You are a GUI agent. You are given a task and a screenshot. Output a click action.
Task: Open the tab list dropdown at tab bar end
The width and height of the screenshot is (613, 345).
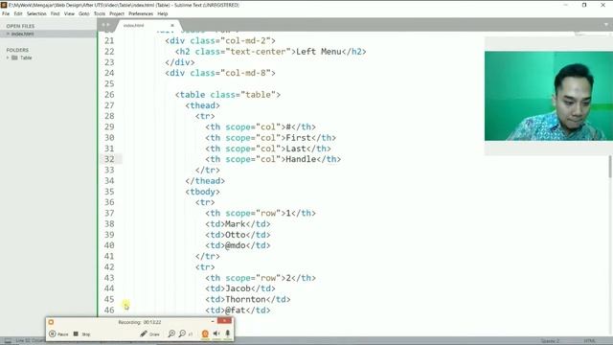[606, 24]
